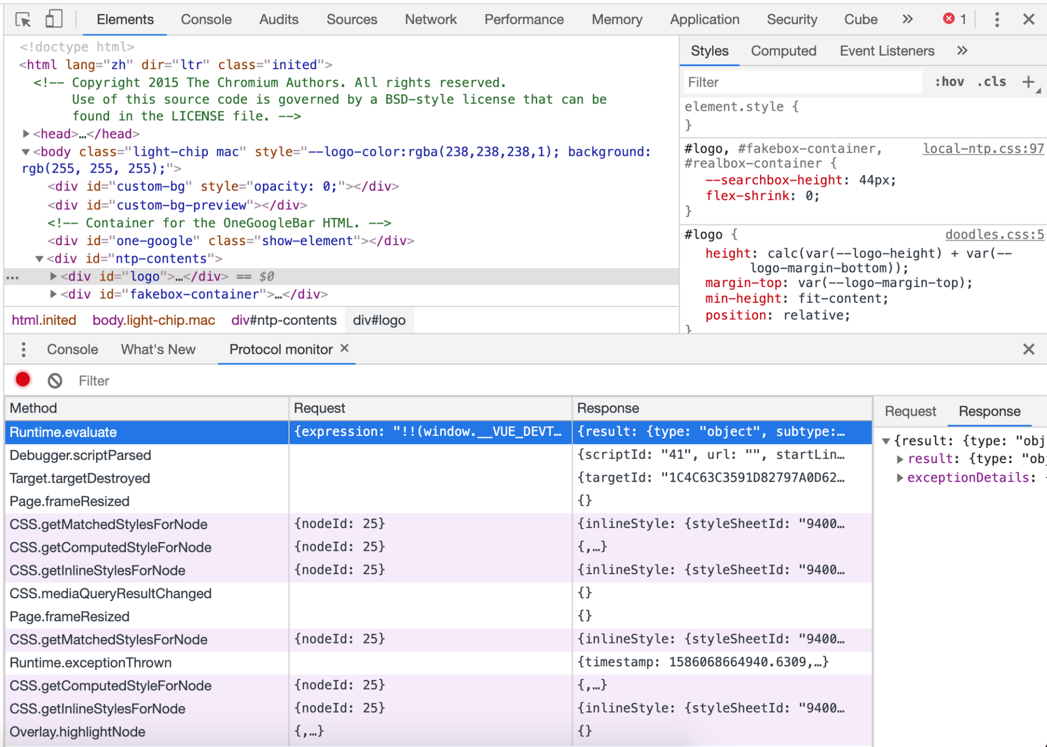Screen dimensions: 1047x747
Task: Open the DevTools three-dot customize menu
Action: (997, 20)
